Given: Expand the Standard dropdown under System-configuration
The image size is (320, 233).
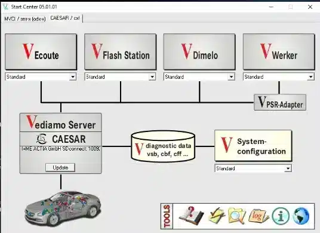Looking at the screenshot, I should (x=288, y=168).
